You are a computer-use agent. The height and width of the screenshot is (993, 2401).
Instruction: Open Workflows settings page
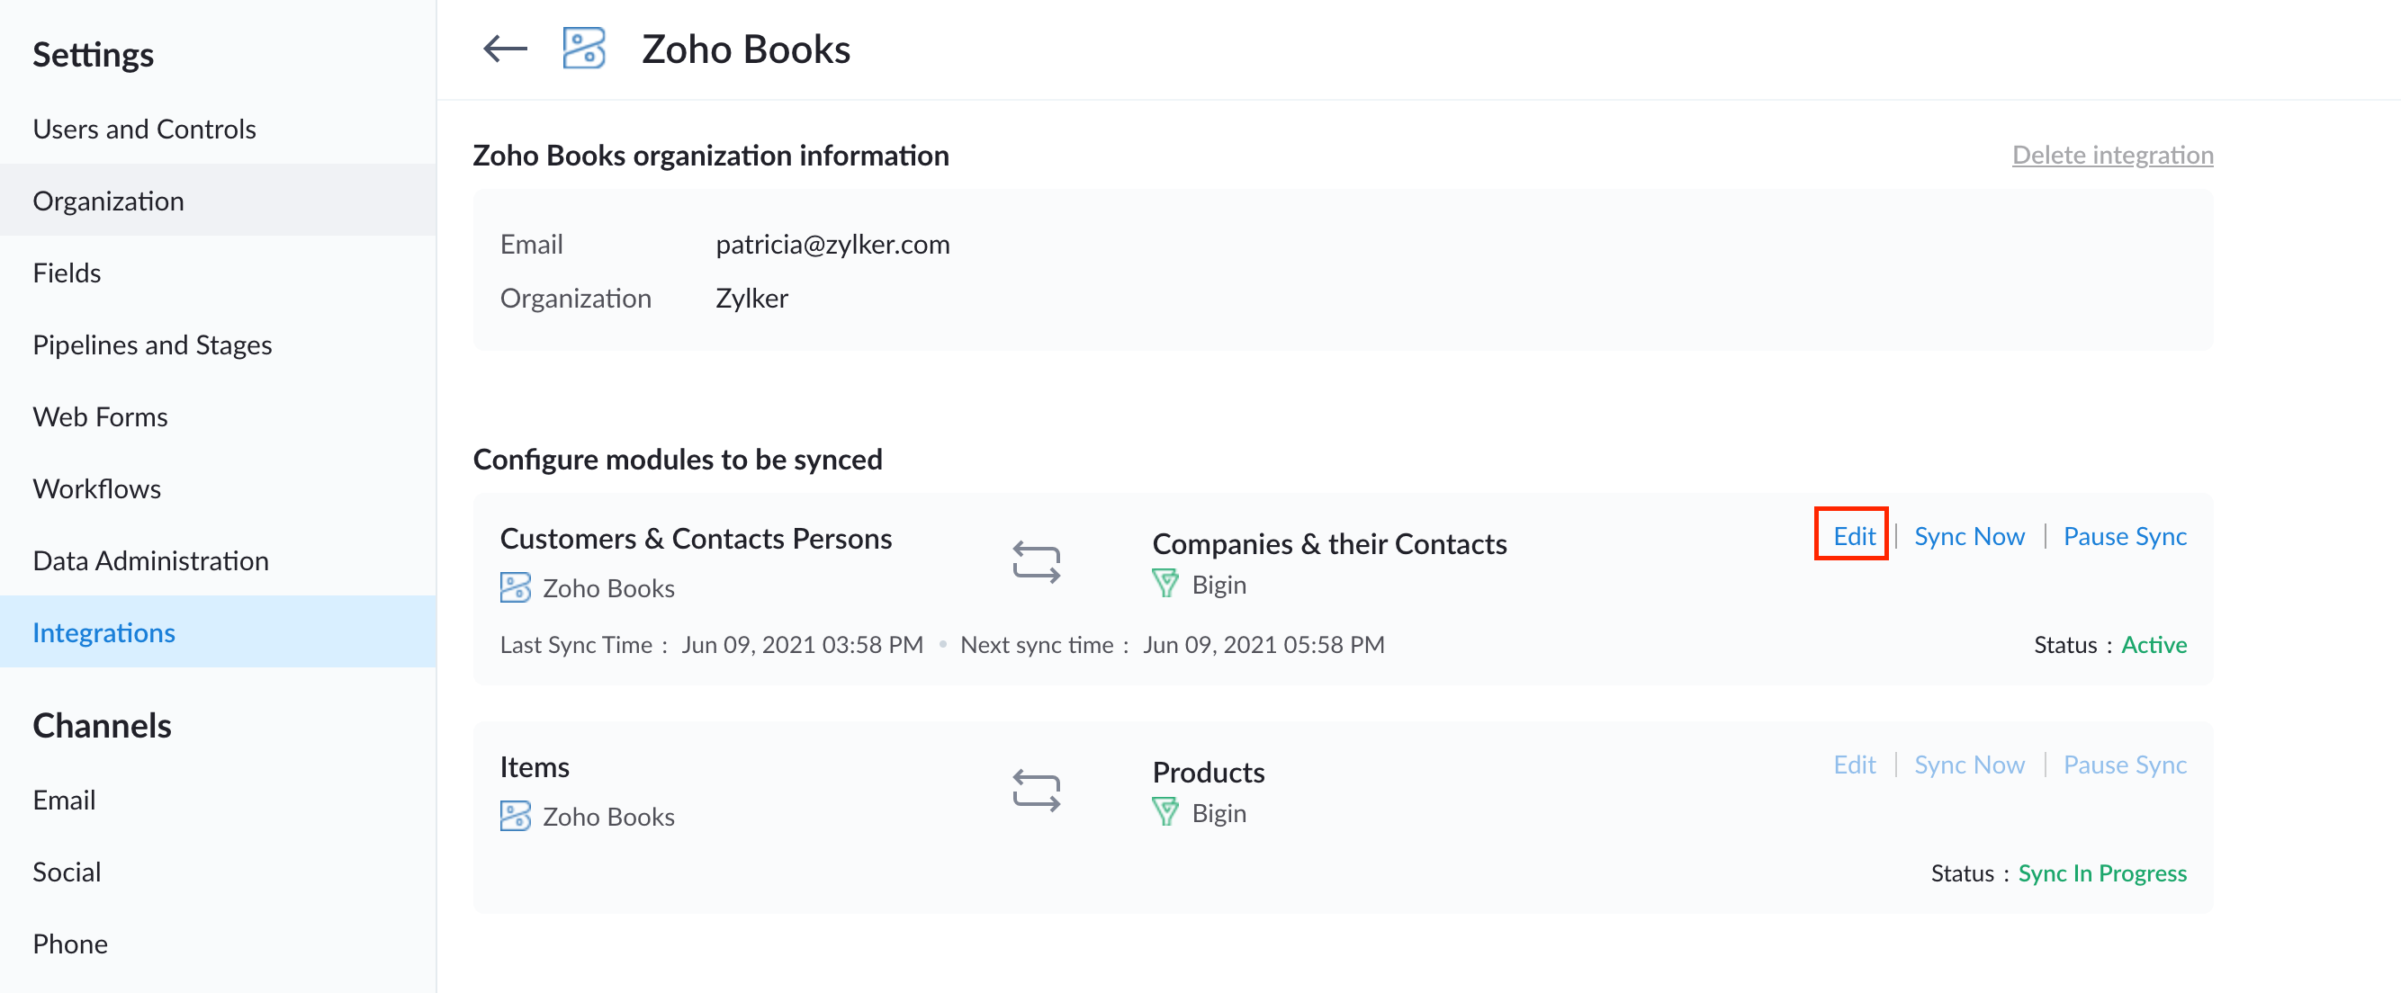pos(96,488)
